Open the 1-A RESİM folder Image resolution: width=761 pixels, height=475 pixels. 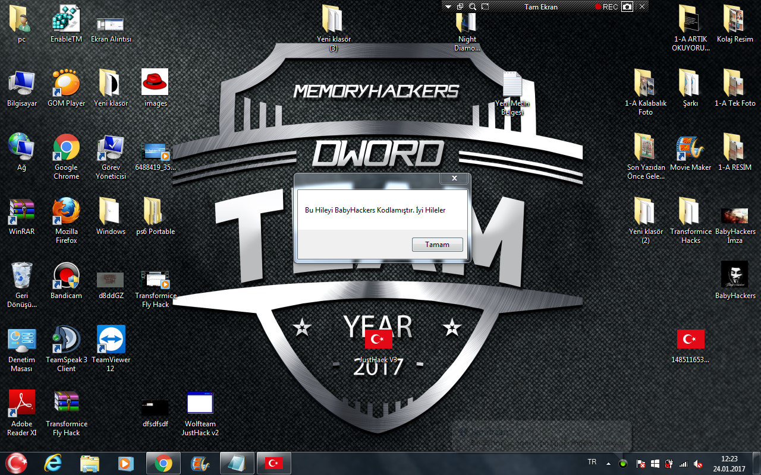click(x=735, y=152)
